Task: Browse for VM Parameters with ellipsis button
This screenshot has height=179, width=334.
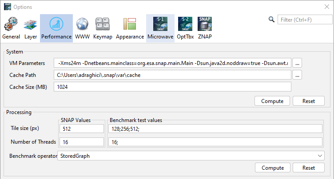Action: (x=298, y=63)
